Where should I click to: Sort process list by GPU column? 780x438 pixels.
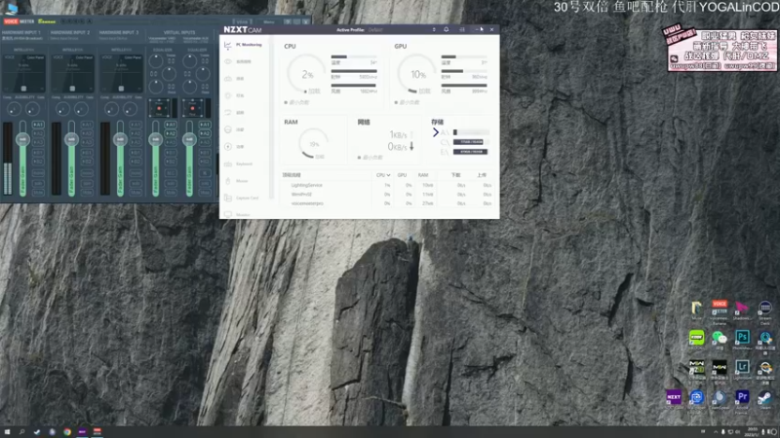tap(402, 175)
